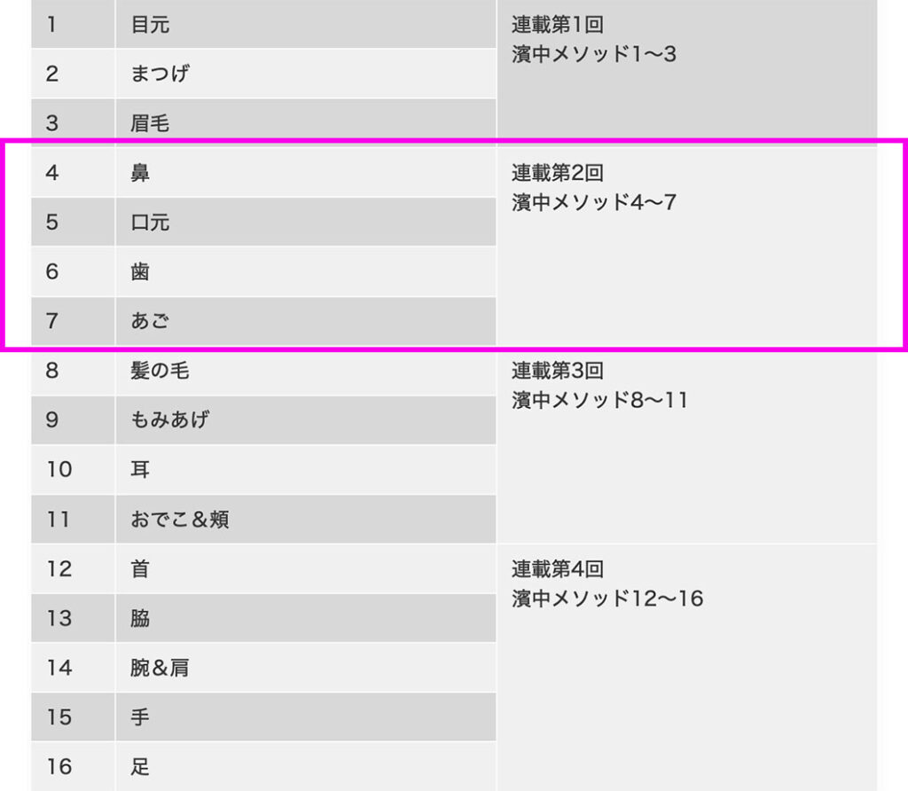
Task: Select the まつげ row label
Action: pos(160,74)
